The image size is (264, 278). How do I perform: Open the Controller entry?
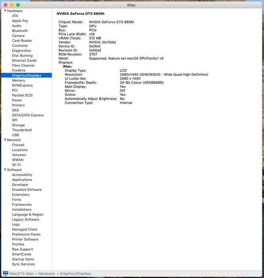point(20,46)
